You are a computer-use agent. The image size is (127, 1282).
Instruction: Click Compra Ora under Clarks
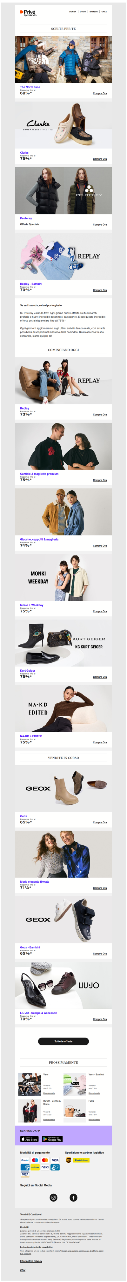100,159
